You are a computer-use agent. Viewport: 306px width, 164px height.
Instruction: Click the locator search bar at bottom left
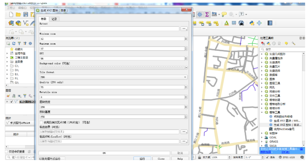point(20,157)
